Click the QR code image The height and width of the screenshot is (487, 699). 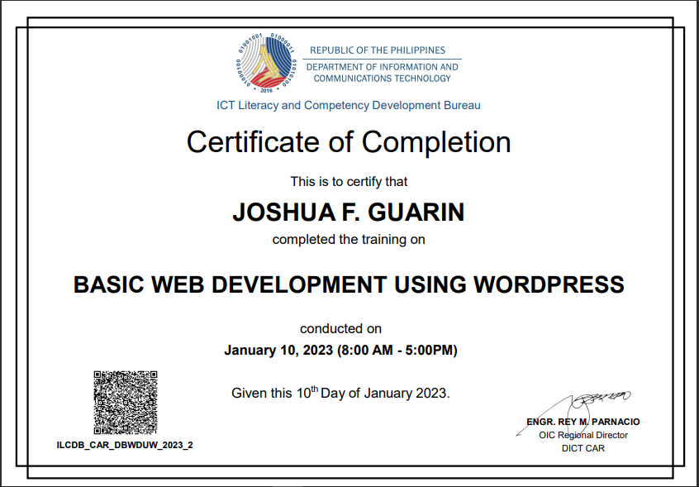tap(126, 402)
